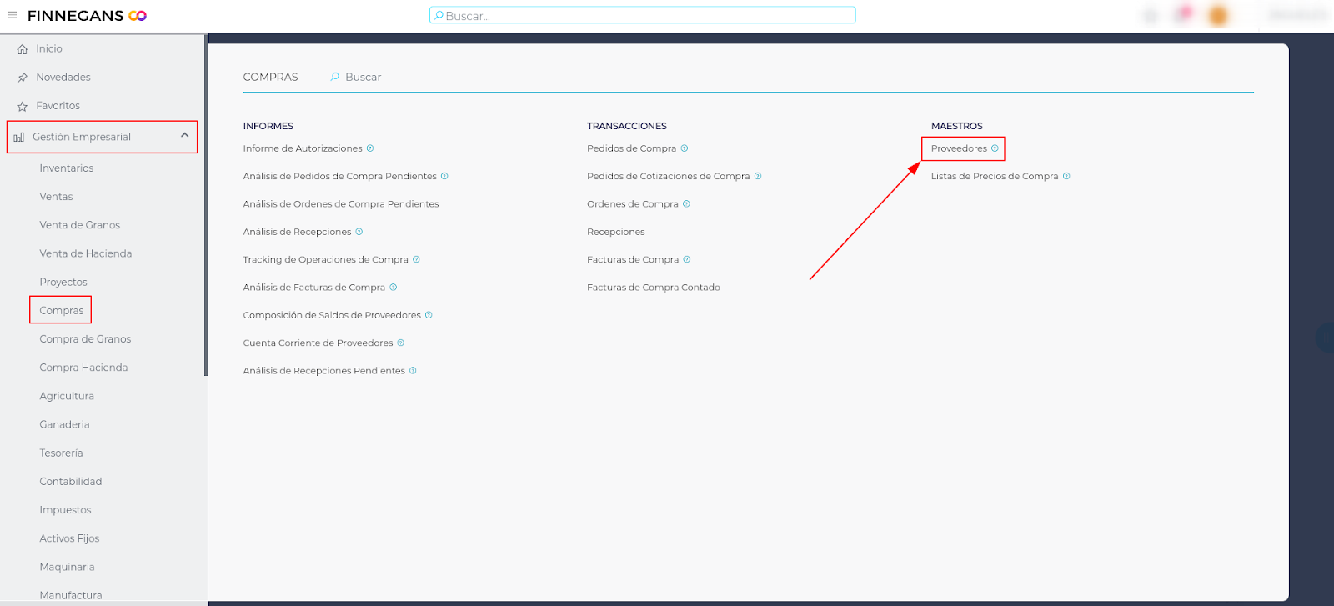Open Ordenes de Compra transaction
Viewport: 1334px width, 606px height.
633,203
